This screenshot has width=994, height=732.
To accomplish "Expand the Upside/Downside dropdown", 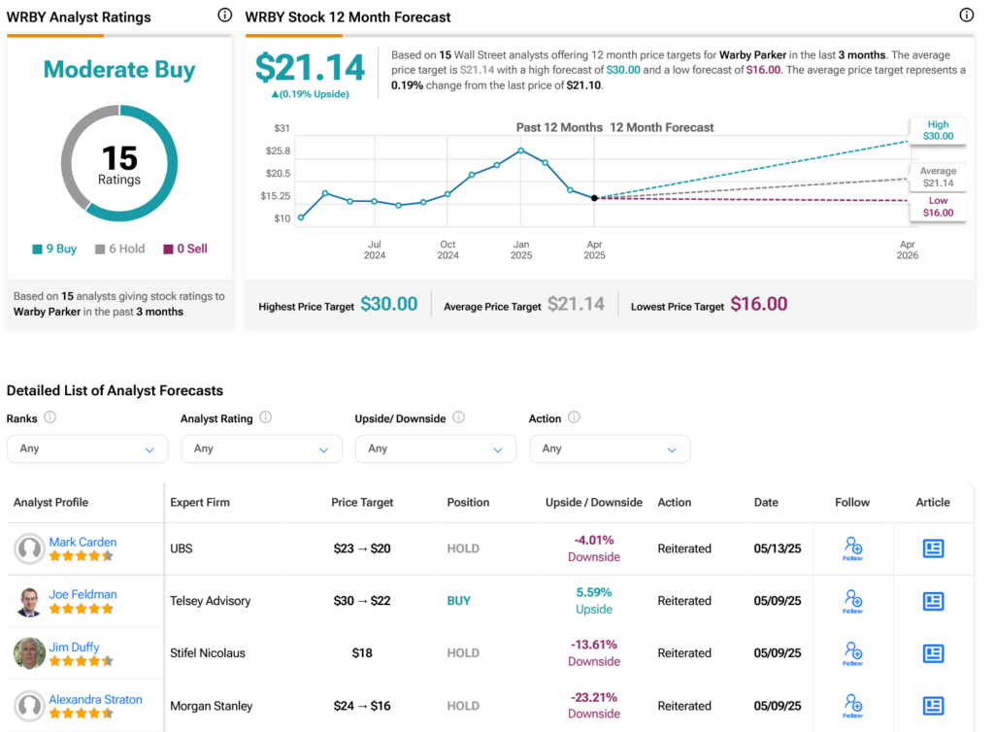I will pyautogui.click(x=436, y=449).
